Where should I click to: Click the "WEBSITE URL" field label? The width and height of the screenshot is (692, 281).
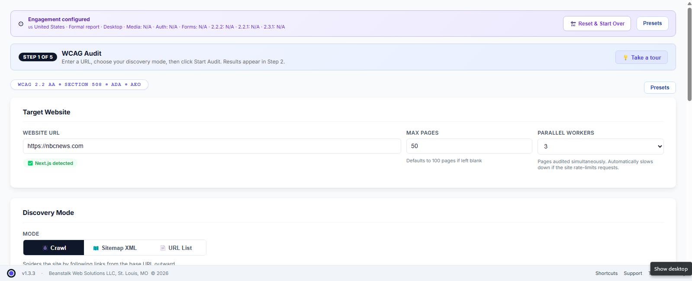pos(41,133)
